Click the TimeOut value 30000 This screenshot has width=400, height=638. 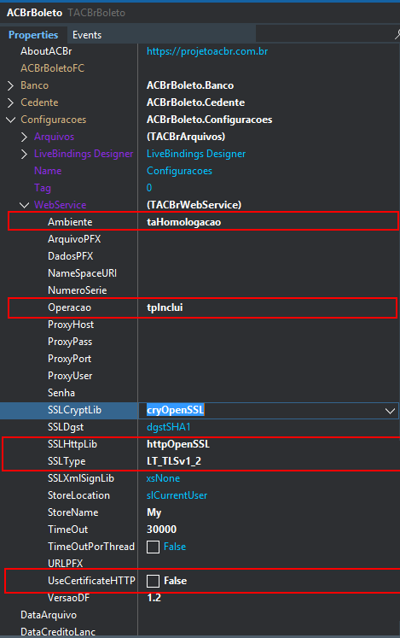[162, 530]
